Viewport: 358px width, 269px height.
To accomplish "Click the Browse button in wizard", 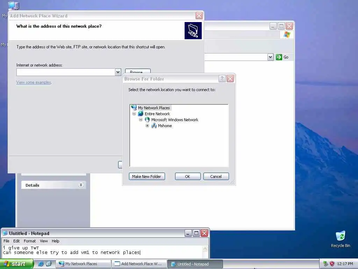I will pos(138,71).
